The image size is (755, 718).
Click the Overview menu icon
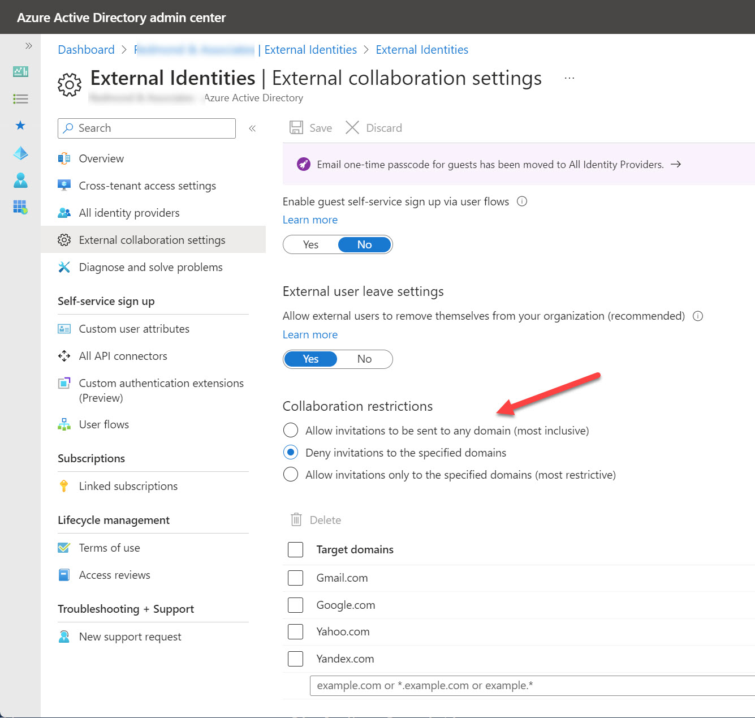[64, 159]
